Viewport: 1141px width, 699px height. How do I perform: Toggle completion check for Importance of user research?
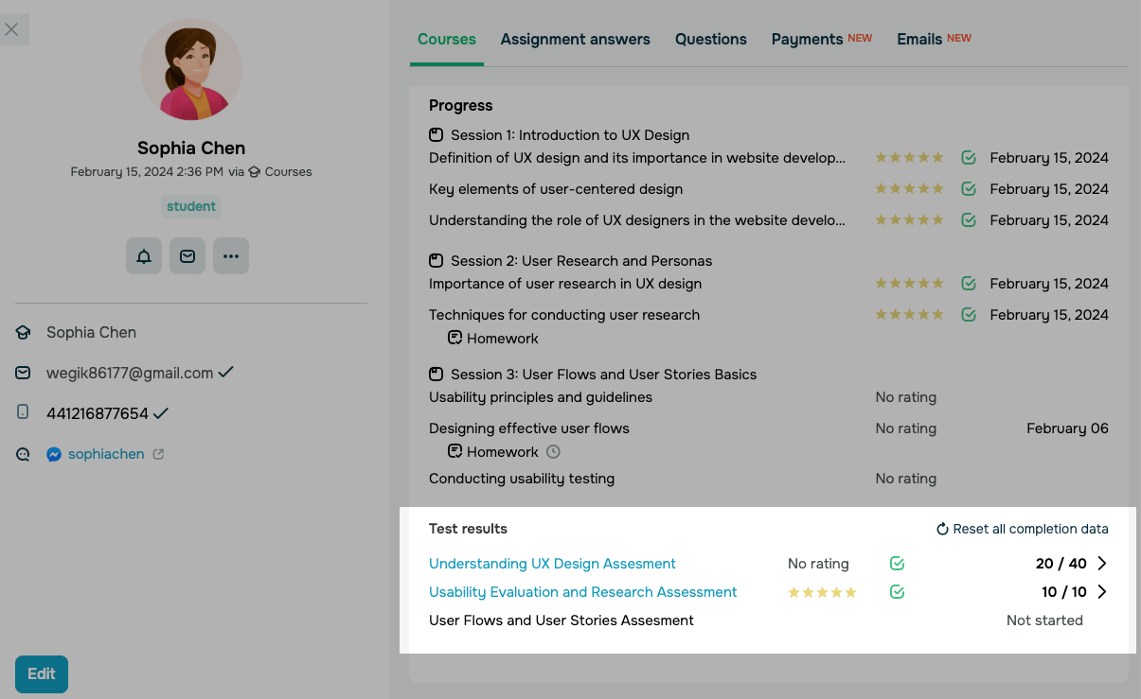click(x=969, y=284)
